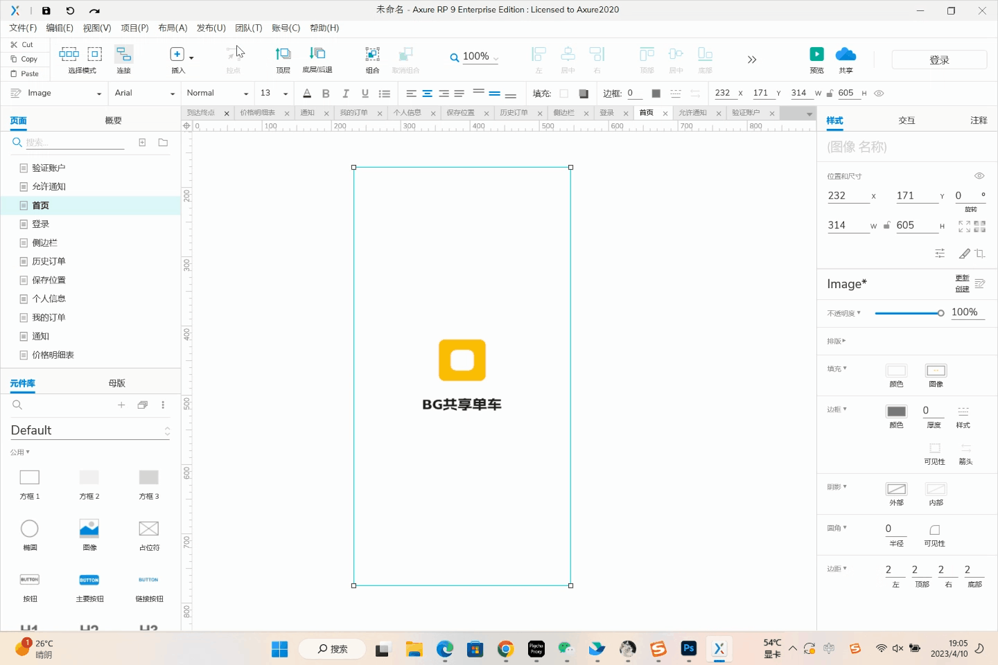The height and width of the screenshot is (665, 998).
Task: Click the opacity slider handle
Action: [940, 313]
